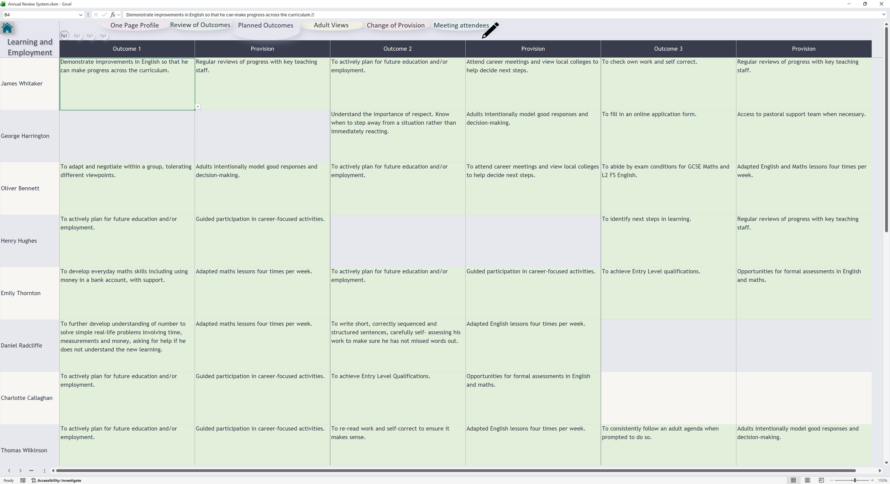This screenshot has height=484, width=890.
Task: Click the vertical scrollbar thumb
Action: [x=886, y=130]
